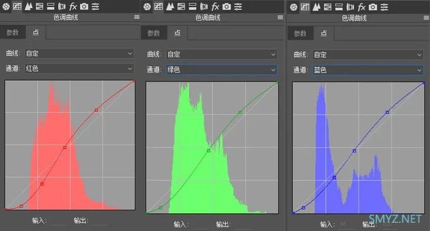Select Tone Curve icon in green channel panel
The width and height of the screenshot is (430, 231).
[159, 6]
